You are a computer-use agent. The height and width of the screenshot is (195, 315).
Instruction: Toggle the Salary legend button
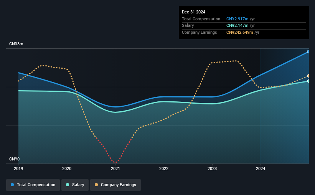tap(75, 185)
